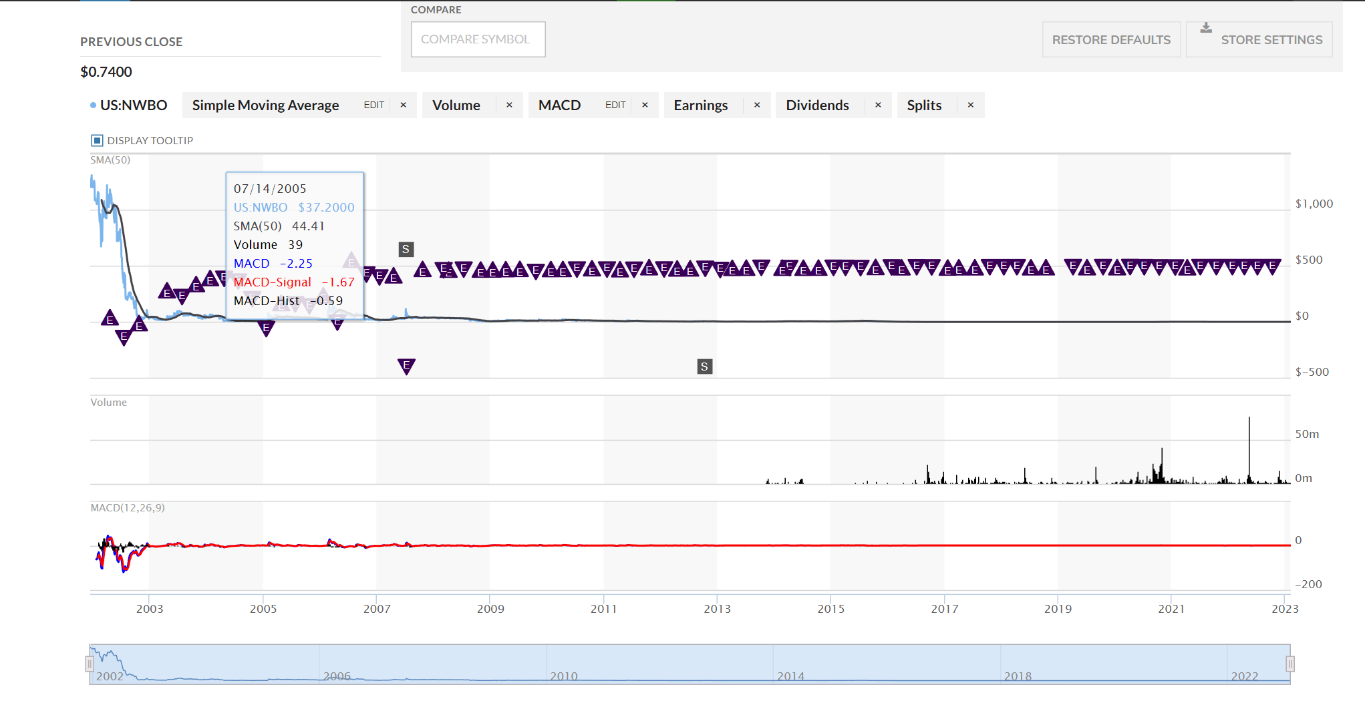Remove the Simple Moving Average indicator
Screen dimensions: 1365x705
[404, 105]
